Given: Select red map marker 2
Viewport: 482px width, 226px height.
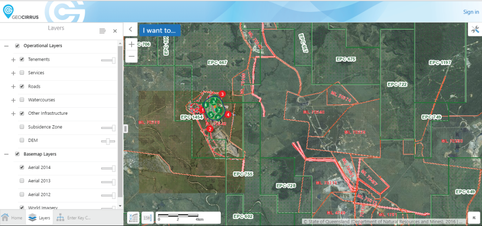Looking at the screenshot, I should (210, 129).
